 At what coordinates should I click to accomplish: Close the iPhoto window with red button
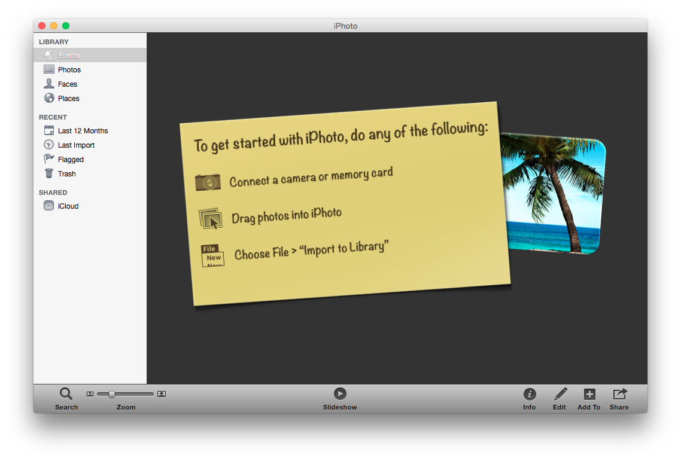42,26
